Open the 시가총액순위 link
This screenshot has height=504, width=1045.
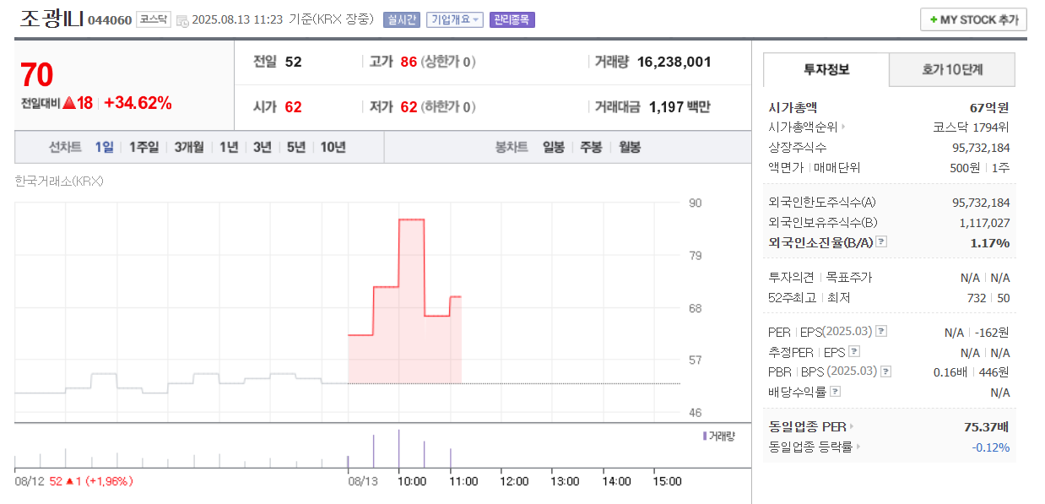(x=804, y=127)
